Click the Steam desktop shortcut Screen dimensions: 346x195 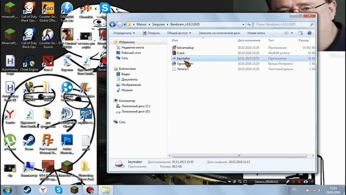[29, 142]
